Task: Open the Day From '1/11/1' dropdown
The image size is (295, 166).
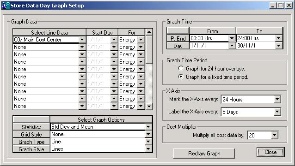Action: pyautogui.click(x=232, y=46)
